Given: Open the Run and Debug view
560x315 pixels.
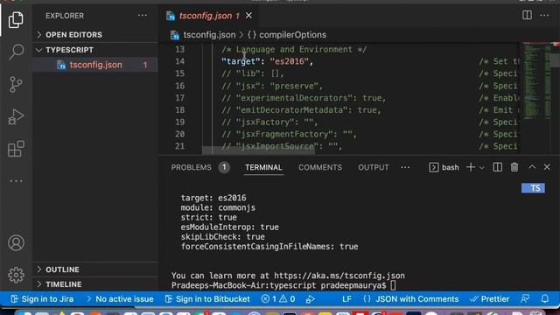Looking at the screenshot, I should 16,116.
